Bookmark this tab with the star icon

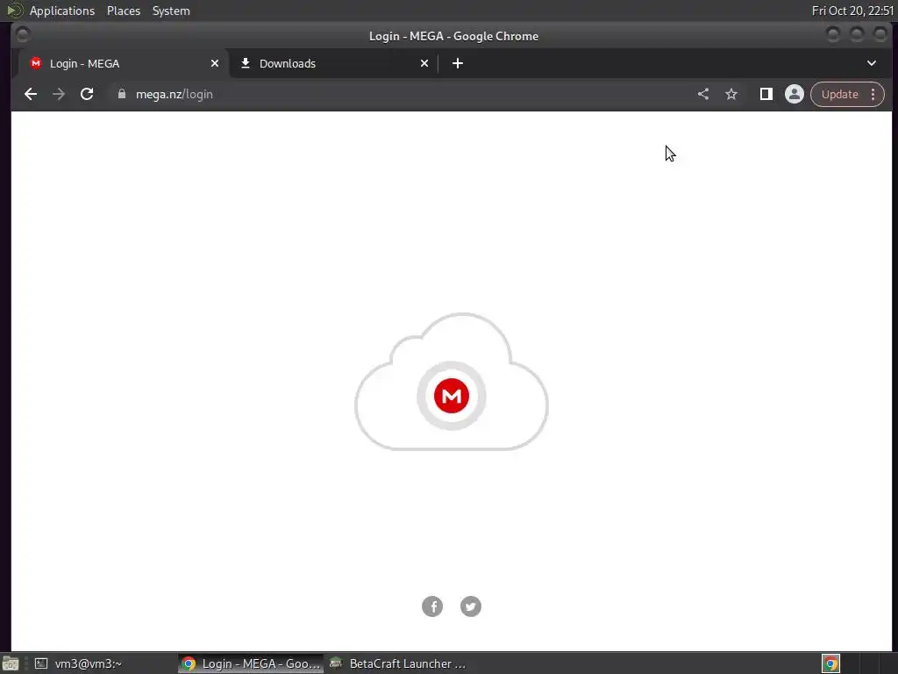[x=731, y=94]
